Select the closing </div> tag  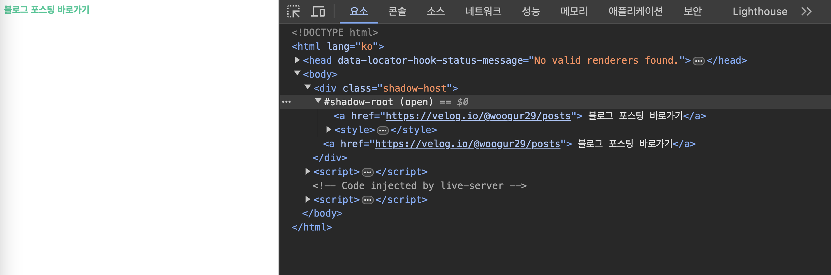[330, 158]
